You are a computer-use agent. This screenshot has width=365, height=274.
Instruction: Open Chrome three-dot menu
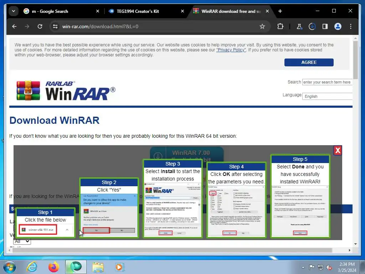pos(351,26)
